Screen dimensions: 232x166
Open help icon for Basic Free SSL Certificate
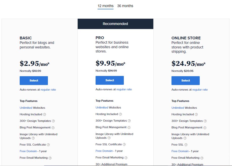(x=48, y=145)
